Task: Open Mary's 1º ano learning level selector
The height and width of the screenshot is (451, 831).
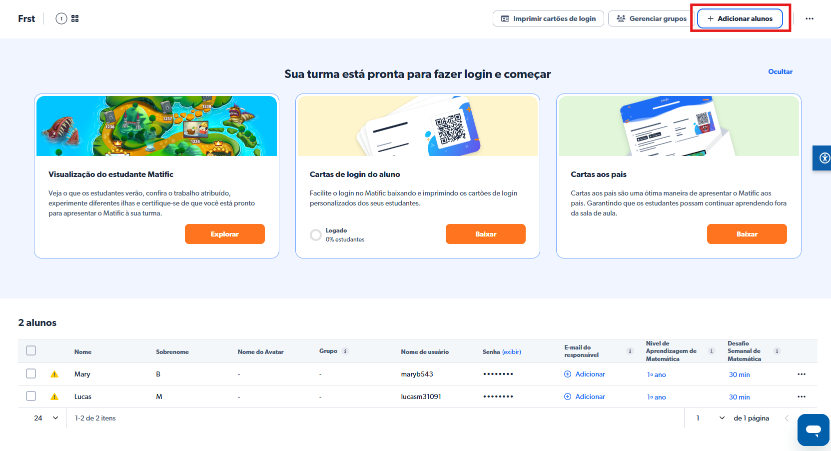Action: pos(656,374)
